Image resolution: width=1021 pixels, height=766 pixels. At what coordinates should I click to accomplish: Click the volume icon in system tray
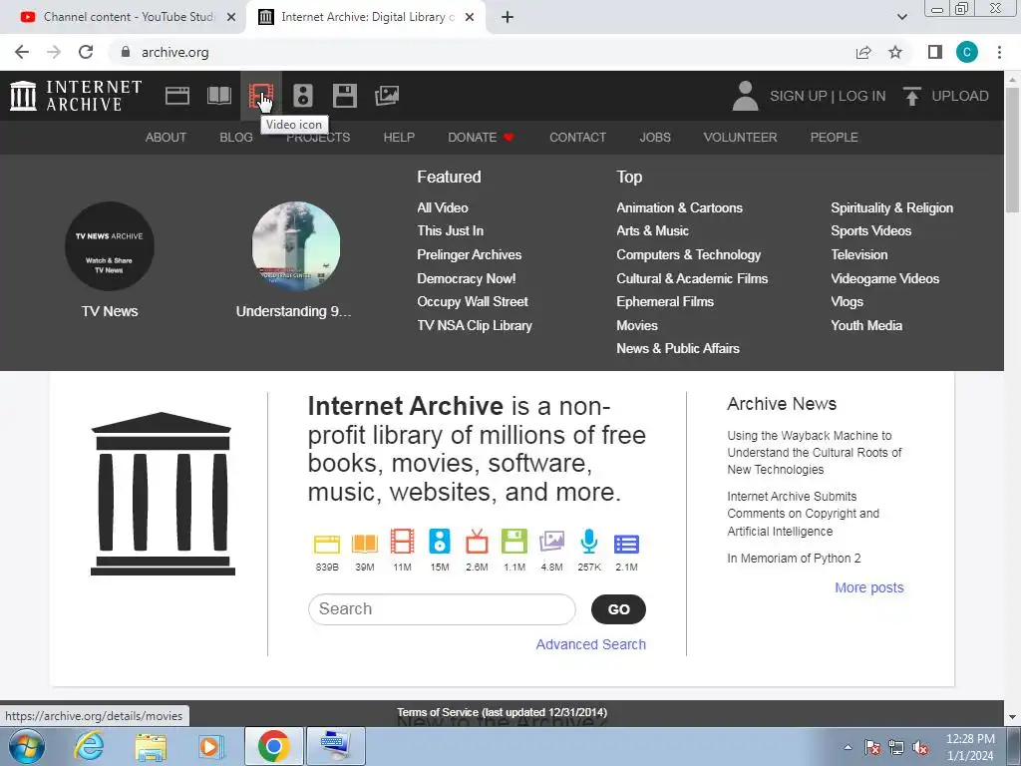[x=920, y=748]
